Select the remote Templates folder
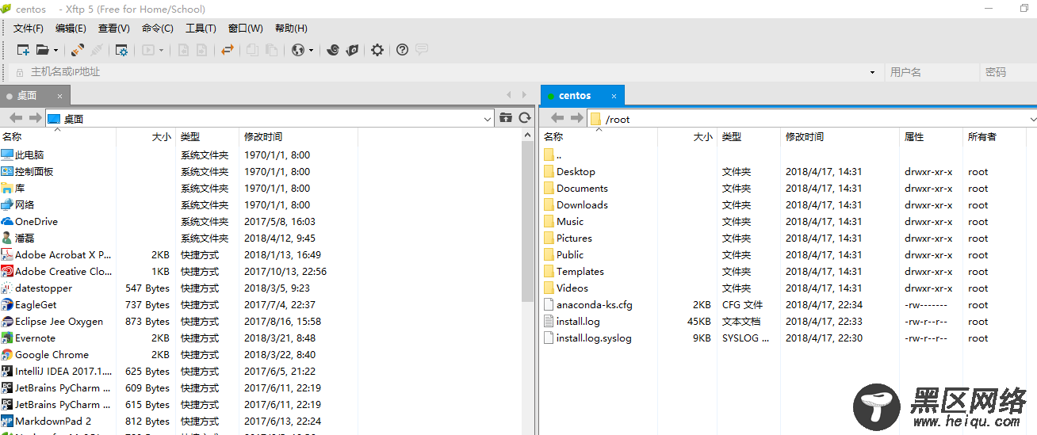 574,272
